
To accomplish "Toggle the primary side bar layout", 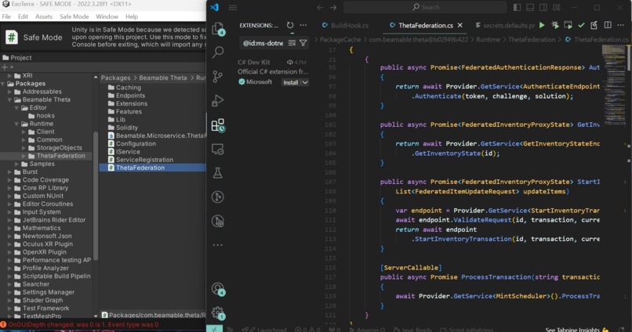I will click(x=518, y=7).
